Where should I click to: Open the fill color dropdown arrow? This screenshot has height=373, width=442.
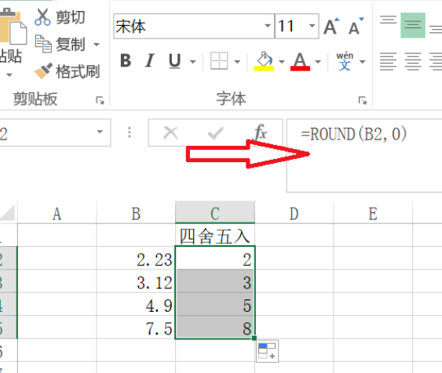tap(281, 62)
